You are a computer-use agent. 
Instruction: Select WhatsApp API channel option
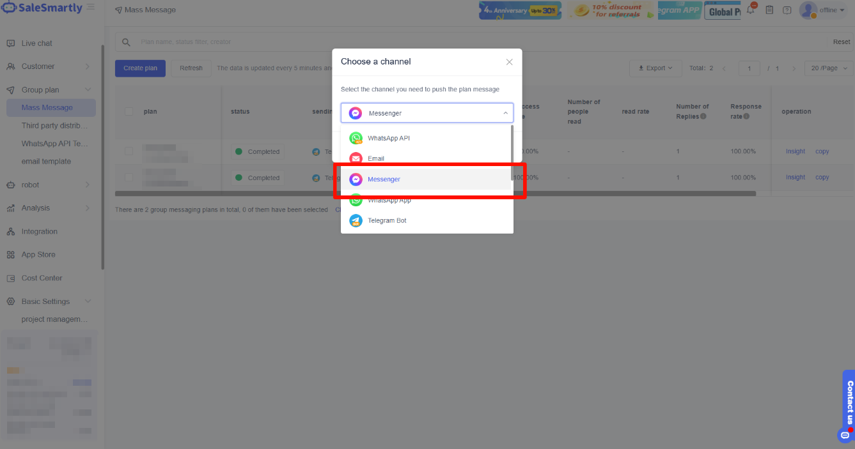426,138
